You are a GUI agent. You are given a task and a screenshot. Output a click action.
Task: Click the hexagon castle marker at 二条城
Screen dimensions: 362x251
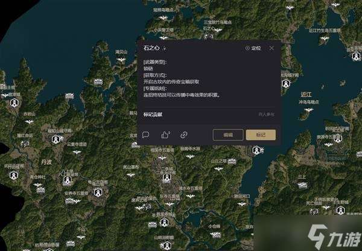click(167, 177)
